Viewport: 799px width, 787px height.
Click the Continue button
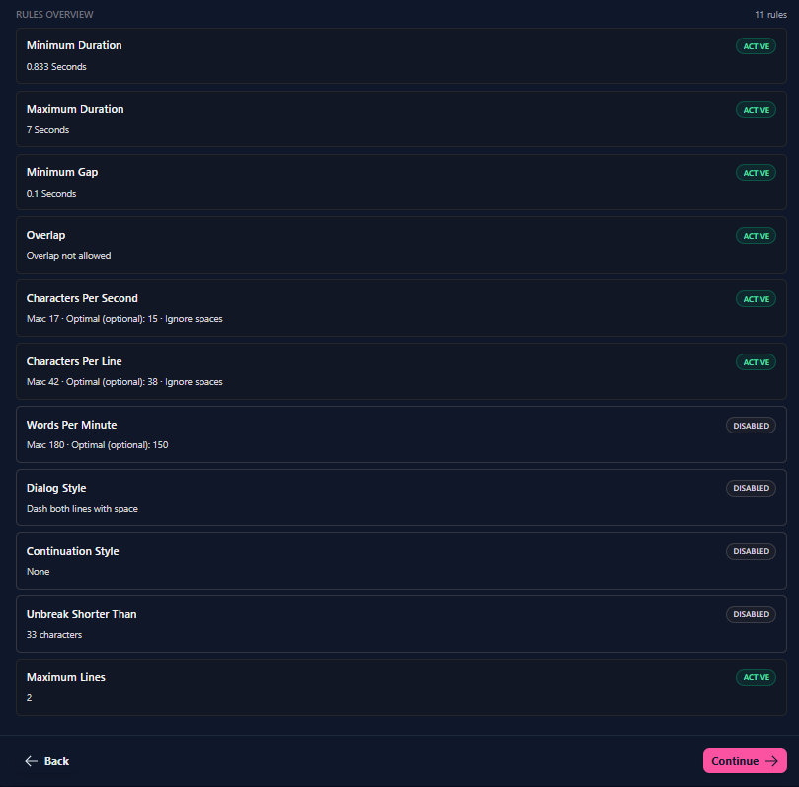click(744, 761)
